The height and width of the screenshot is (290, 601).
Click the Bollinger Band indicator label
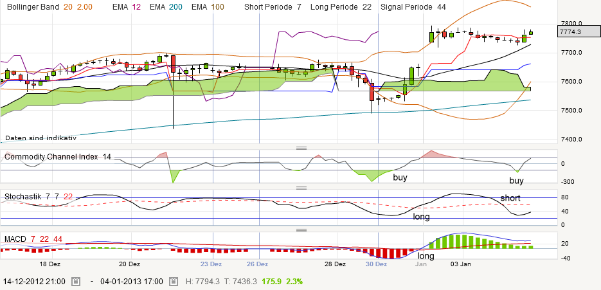[x=33, y=7]
